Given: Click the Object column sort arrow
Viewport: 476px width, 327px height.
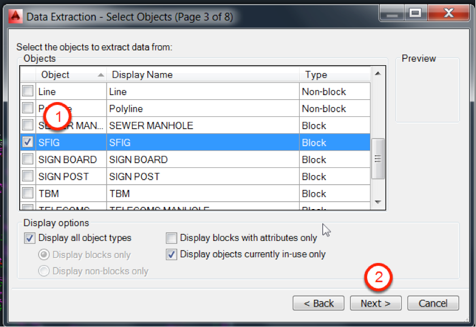Looking at the screenshot, I should coord(101,75).
